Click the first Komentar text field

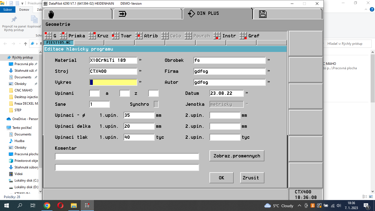127,157
